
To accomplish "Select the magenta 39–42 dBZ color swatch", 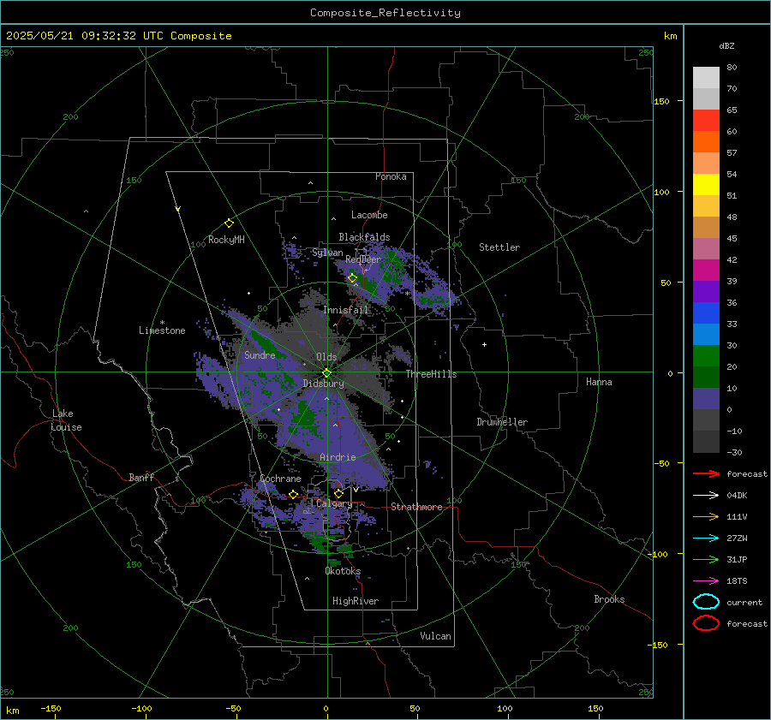I will [x=706, y=271].
